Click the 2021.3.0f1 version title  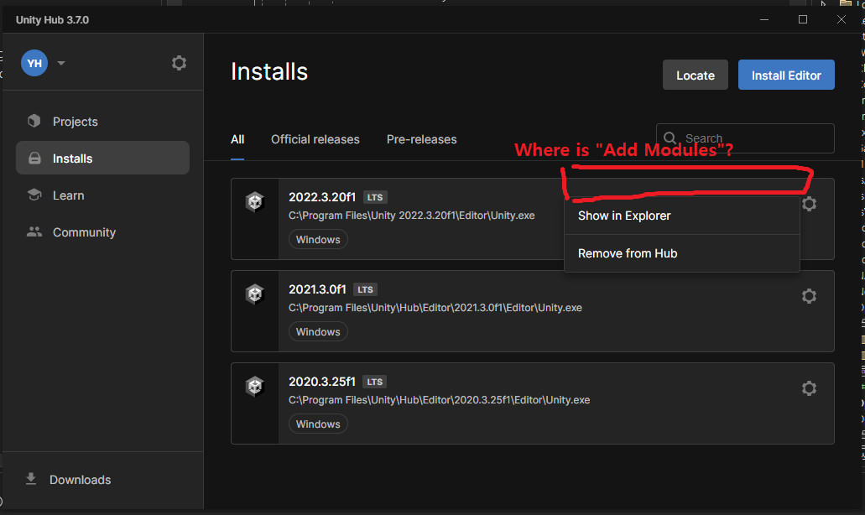(x=317, y=289)
